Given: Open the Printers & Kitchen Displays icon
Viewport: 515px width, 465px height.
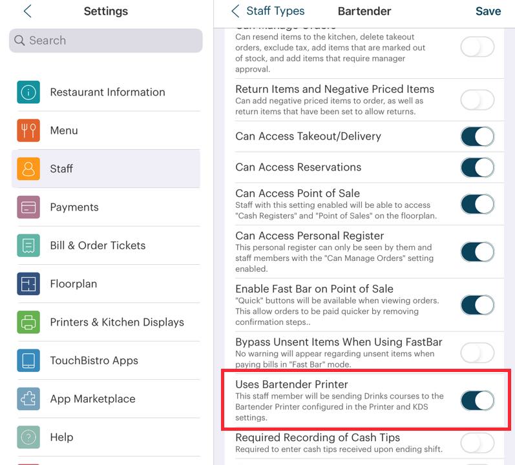Looking at the screenshot, I should 28,322.
